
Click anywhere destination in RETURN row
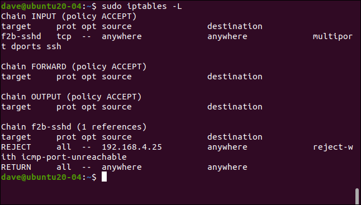tap(227, 167)
